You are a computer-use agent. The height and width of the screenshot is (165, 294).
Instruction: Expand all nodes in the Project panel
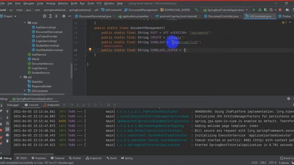click(x=51, y=16)
